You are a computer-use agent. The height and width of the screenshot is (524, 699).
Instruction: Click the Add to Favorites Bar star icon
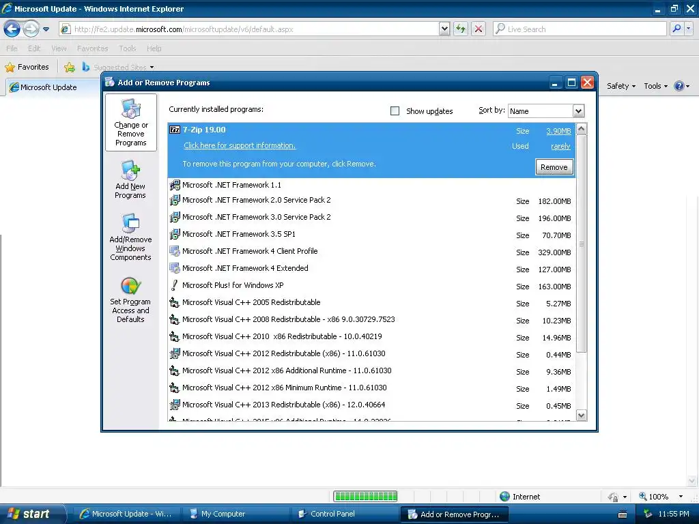tap(69, 68)
